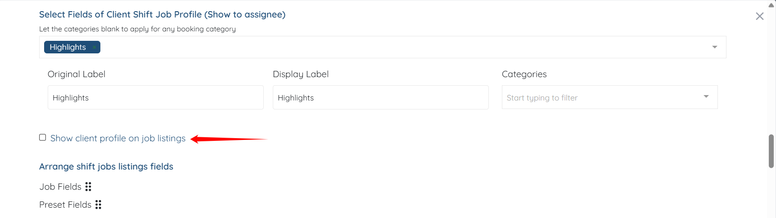Click the Preset Fields item label

click(x=65, y=205)
